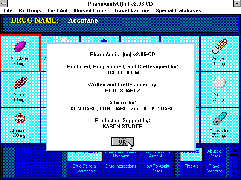Click the scroll down arrow in bottom panel
Screen dimensions: 241x180
[234, 174]
